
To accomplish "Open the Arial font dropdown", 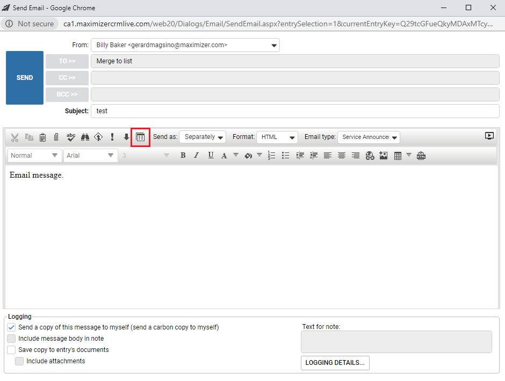I will click(x=90, y=156).
